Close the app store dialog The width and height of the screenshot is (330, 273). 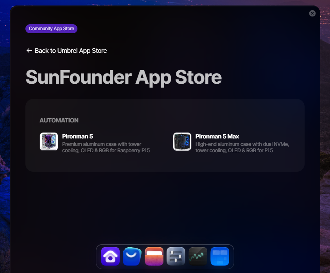(312, 13)
